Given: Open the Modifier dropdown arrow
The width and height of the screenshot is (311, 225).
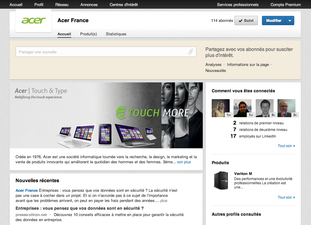Looking at the screenshot, I should [290, 21].
